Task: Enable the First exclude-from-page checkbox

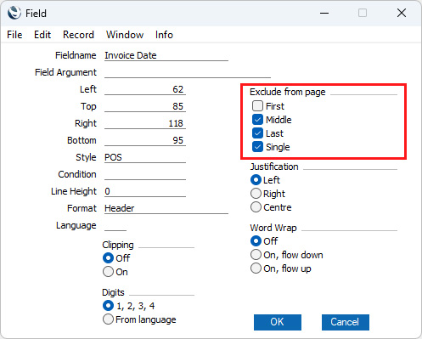Action: coord(257,106)
